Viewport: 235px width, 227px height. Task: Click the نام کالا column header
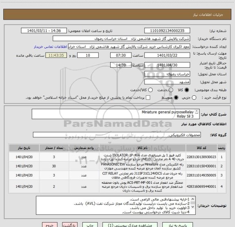click(142, 148)
